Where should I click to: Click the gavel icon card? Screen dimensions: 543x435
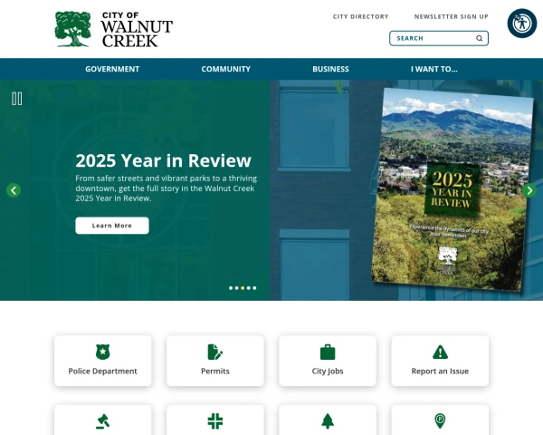coord(102,421)
